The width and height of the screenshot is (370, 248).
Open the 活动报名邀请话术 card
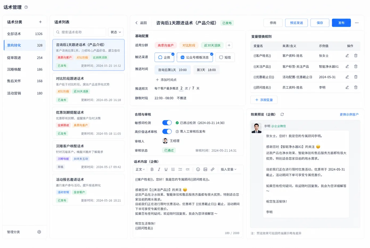pos(88,190)
